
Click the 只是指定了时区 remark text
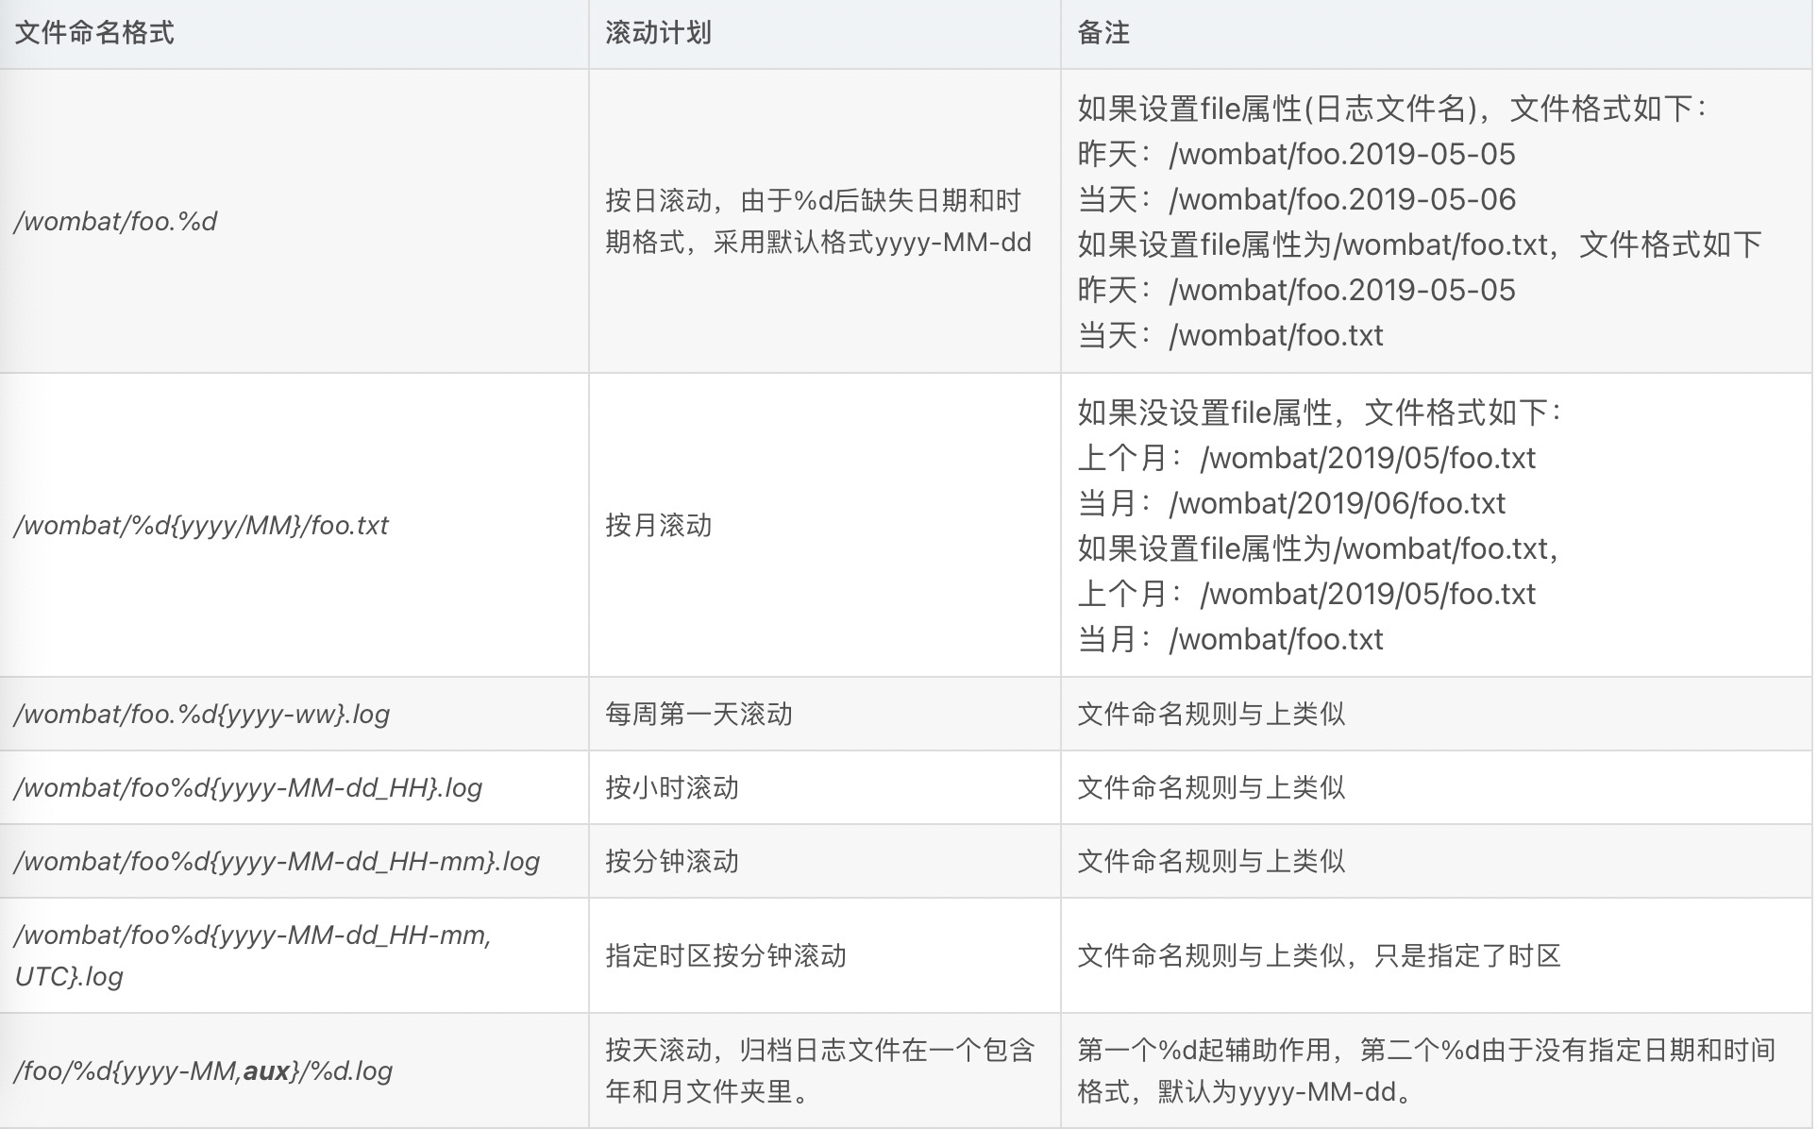click(x=1467, y=955)
